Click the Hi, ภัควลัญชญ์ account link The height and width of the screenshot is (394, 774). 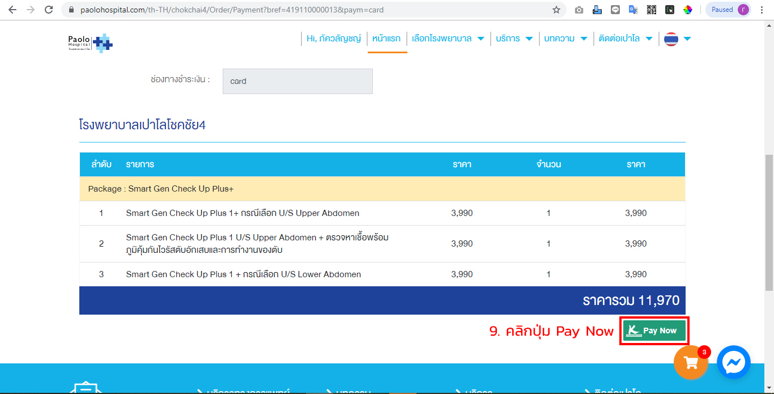pos(334,39)
